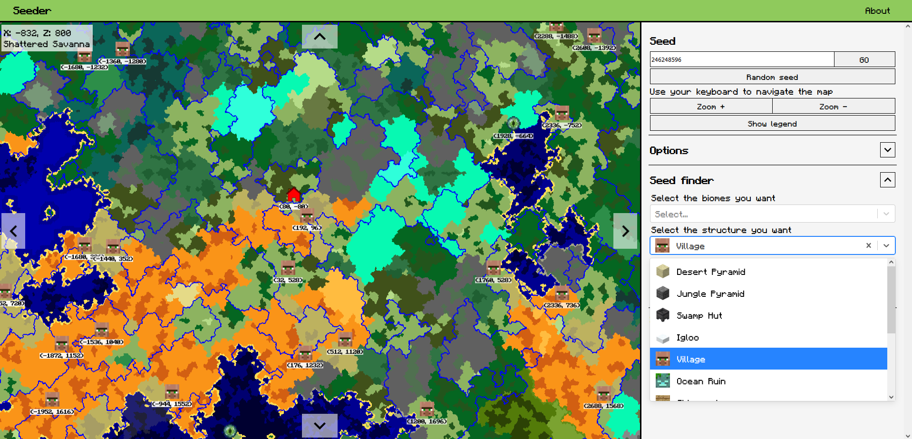Choose Igloo from the list

click(768, 337)
